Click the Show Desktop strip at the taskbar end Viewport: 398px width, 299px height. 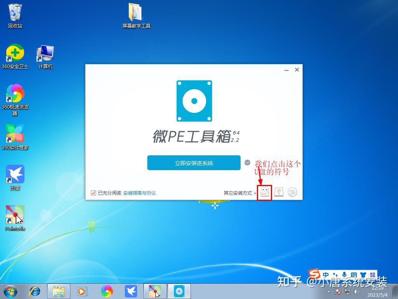point(396,291)
